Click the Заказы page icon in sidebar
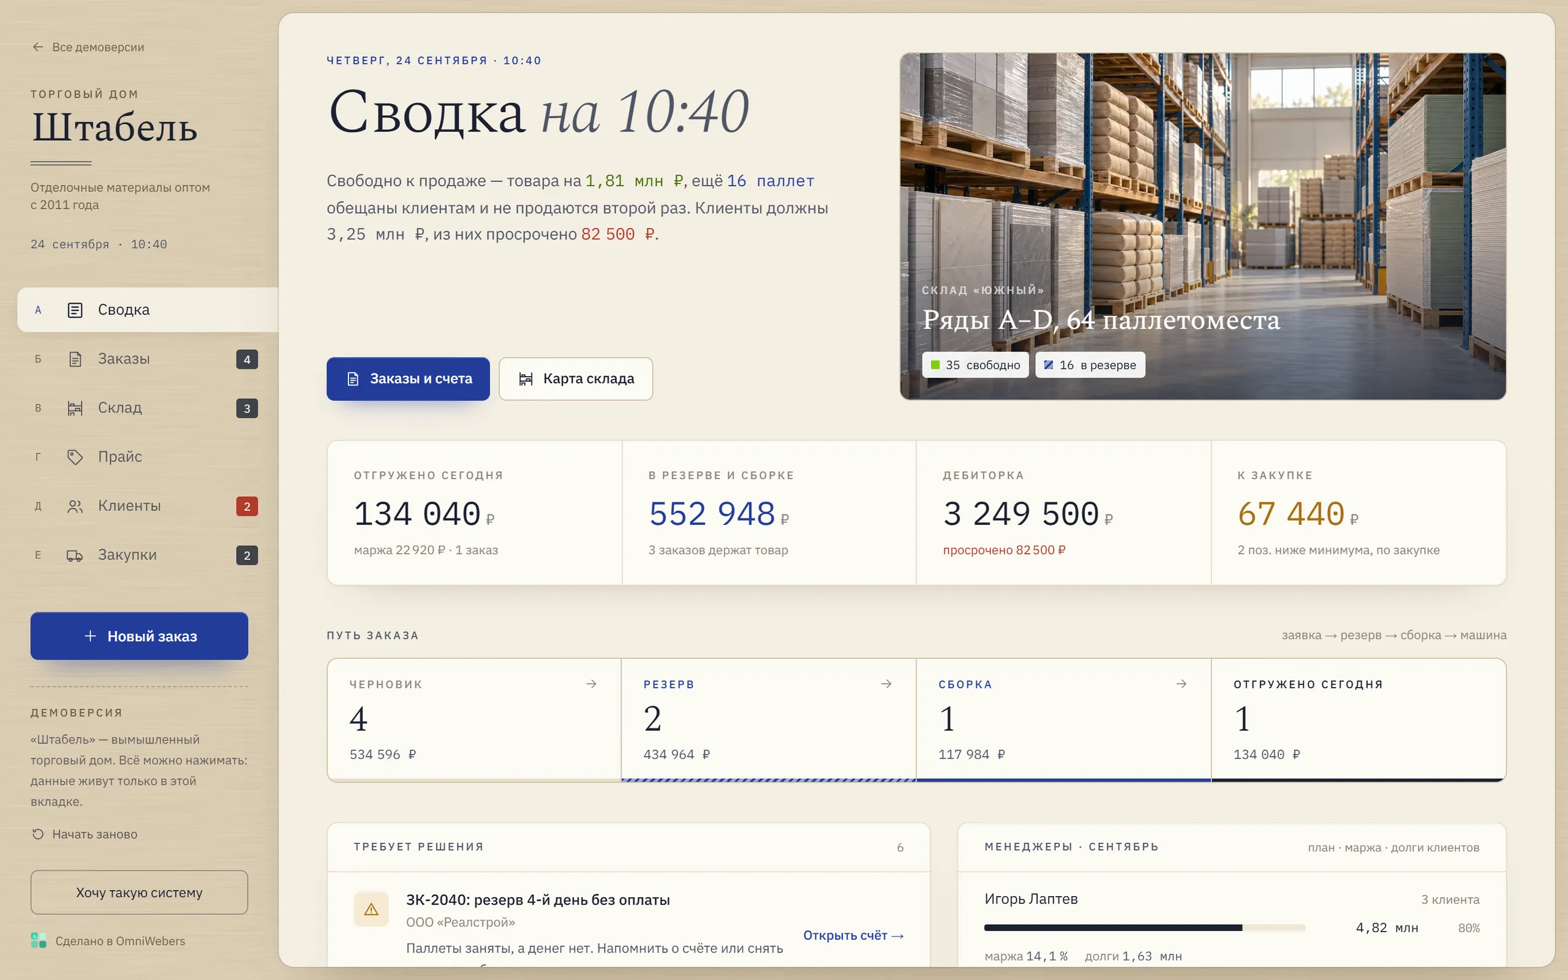This screenshot has height=980, width=1568. tap(75, 359)
